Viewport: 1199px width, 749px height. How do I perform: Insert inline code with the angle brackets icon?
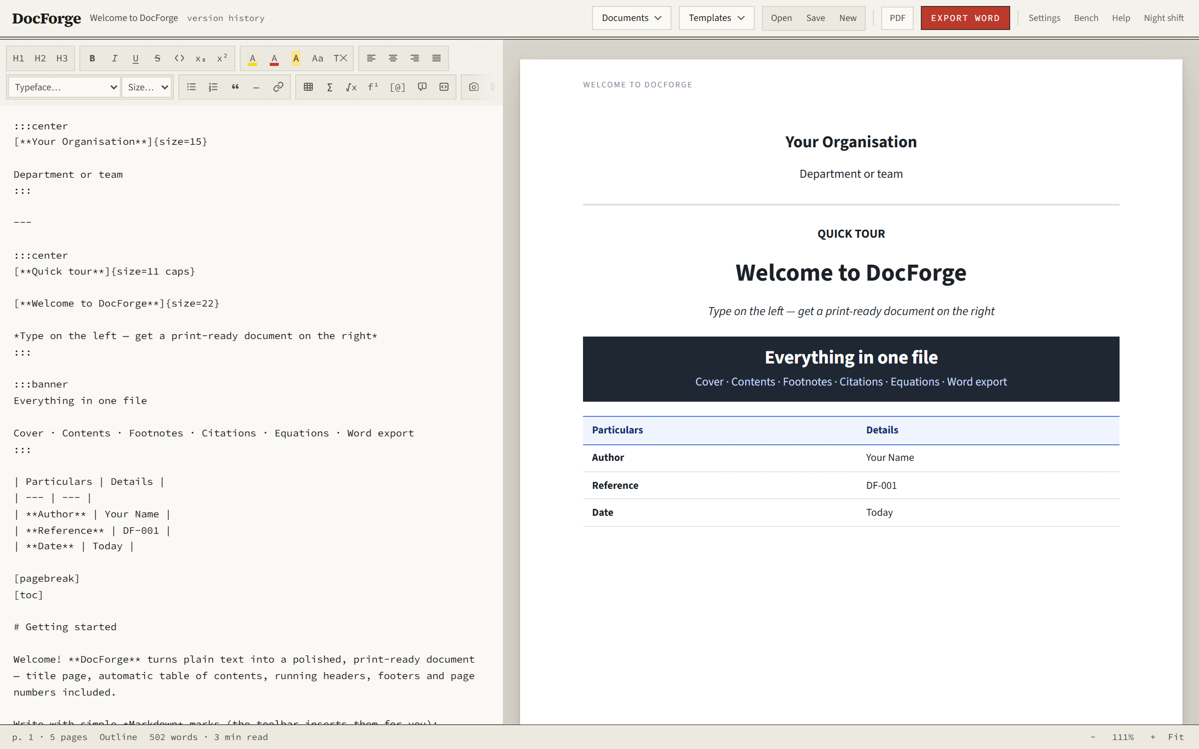tap(179, 58)
